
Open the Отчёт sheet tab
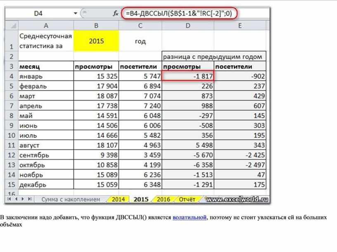click(x=187, y=199)
